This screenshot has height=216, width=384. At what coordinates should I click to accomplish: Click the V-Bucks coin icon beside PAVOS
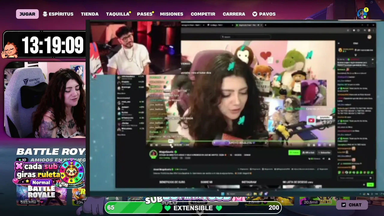(255, 14)
